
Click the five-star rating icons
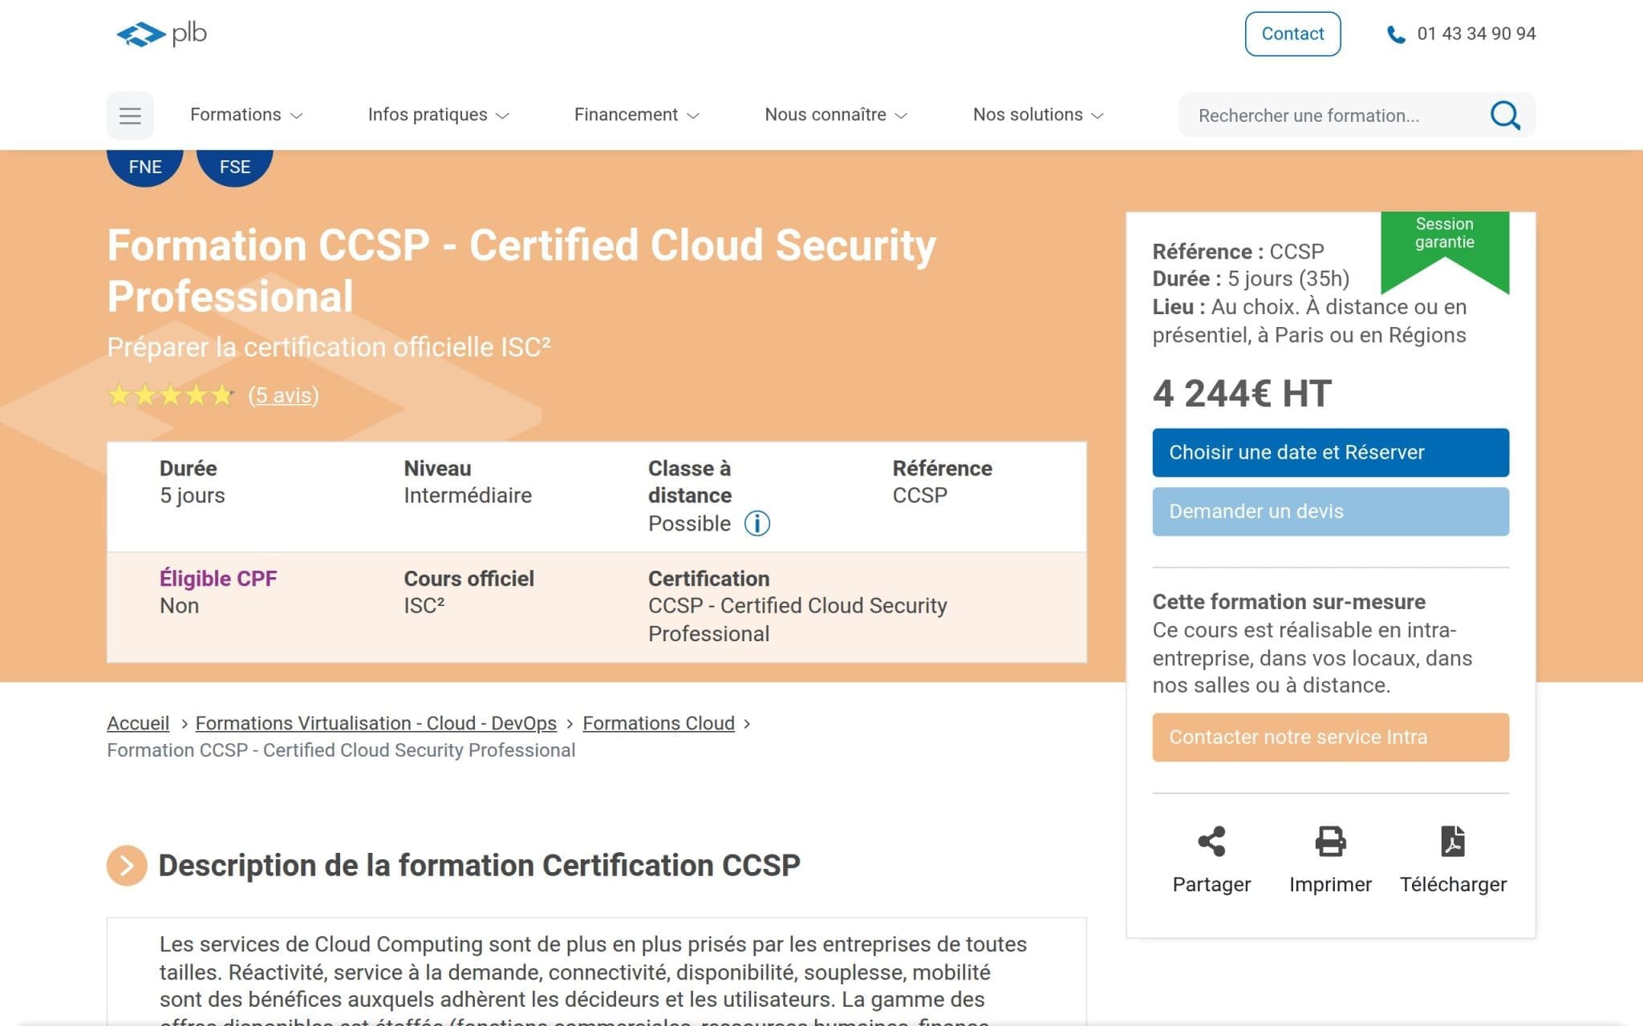[x=171, y=395]
